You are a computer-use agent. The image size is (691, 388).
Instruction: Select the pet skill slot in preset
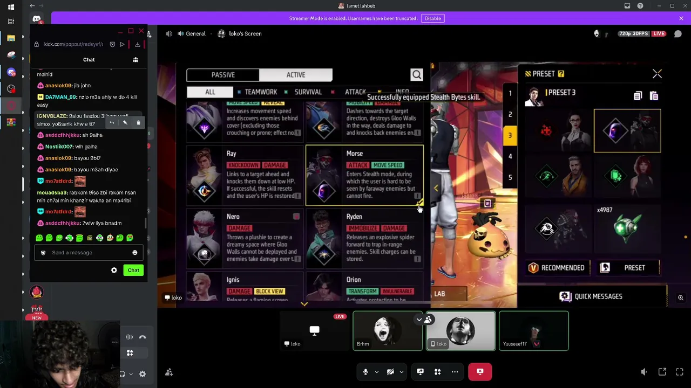click(559, 228)
